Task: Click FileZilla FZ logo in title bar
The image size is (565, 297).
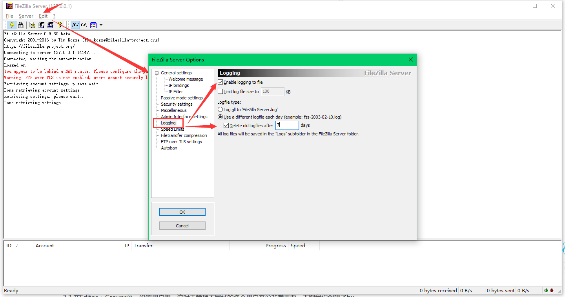Action: click(x=9, y=6)
